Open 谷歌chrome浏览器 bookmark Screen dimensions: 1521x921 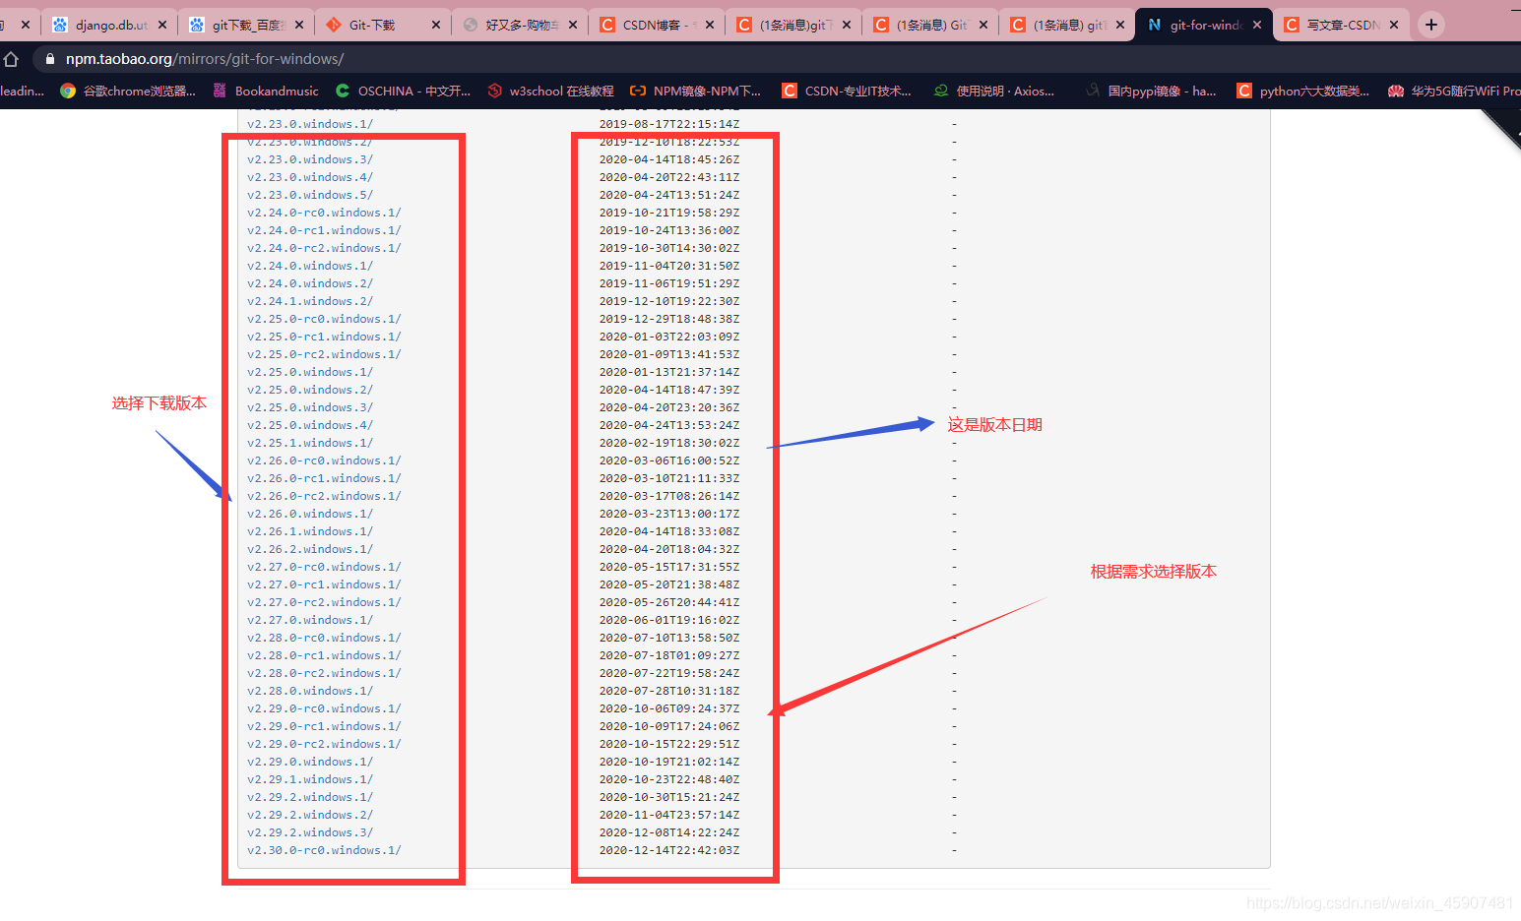point(128,91)
